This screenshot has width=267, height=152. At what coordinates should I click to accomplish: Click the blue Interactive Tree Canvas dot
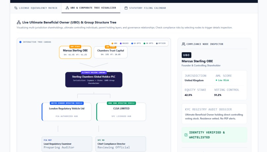pos(21,42)
